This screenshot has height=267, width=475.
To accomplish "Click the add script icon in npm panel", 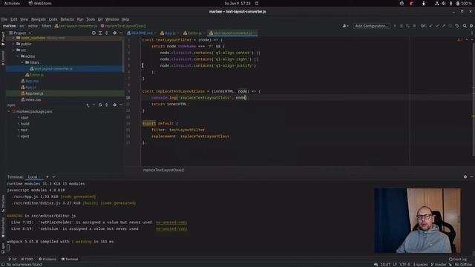I will coord(88,105).
